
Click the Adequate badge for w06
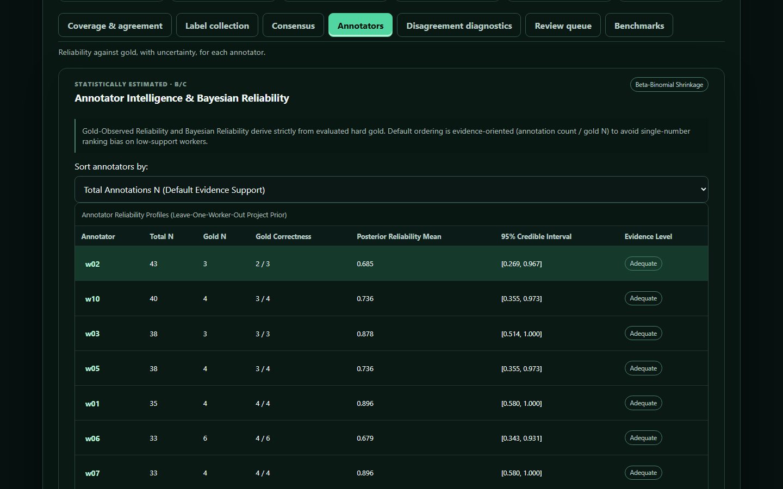[x=643, y=438]
